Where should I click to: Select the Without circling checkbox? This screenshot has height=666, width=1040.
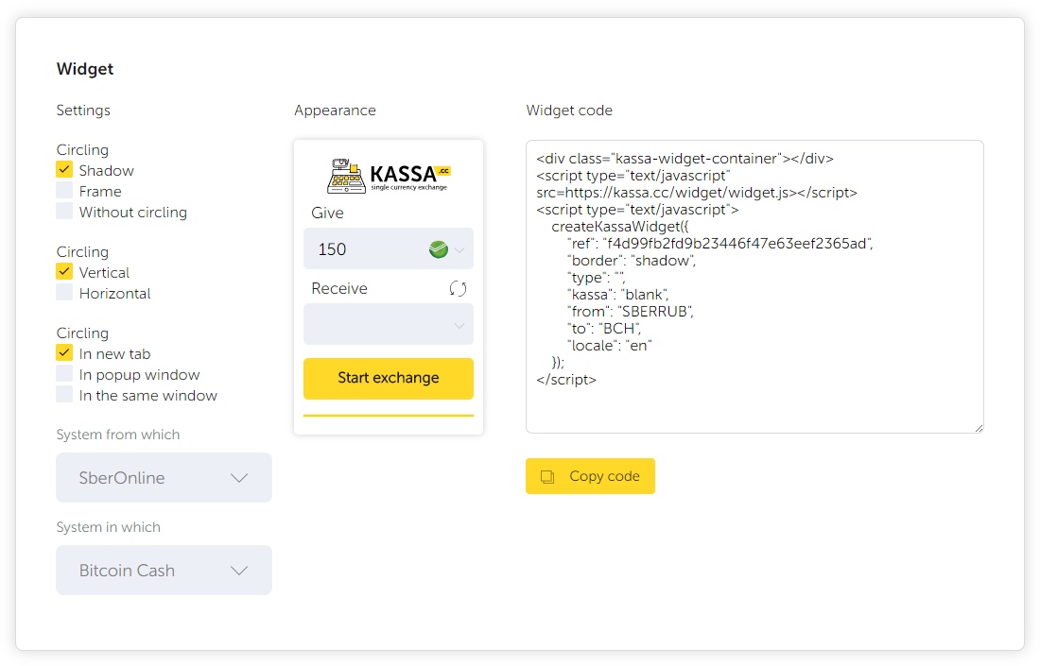pos(64,212)
